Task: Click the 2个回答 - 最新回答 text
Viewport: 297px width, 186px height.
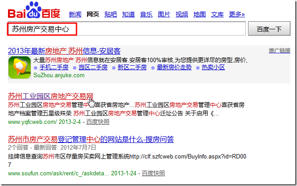Action: point(52,147)
